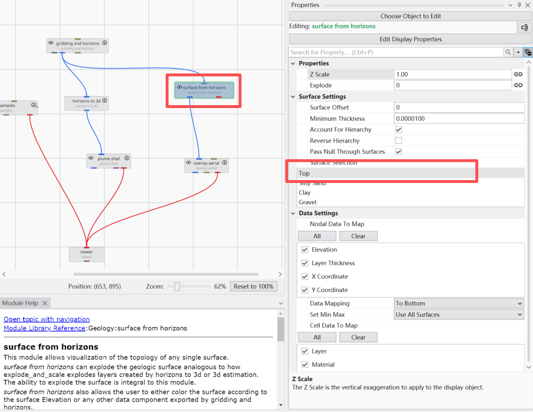Click the collapse-all icon right of property search
Screen dimensions: 533x412
click(528, 52)
